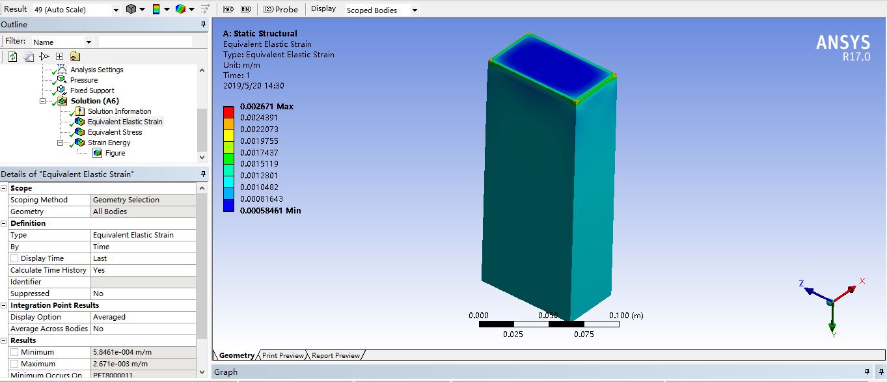
Task: Click the Max value tag icon
Action: coord(228,9)
